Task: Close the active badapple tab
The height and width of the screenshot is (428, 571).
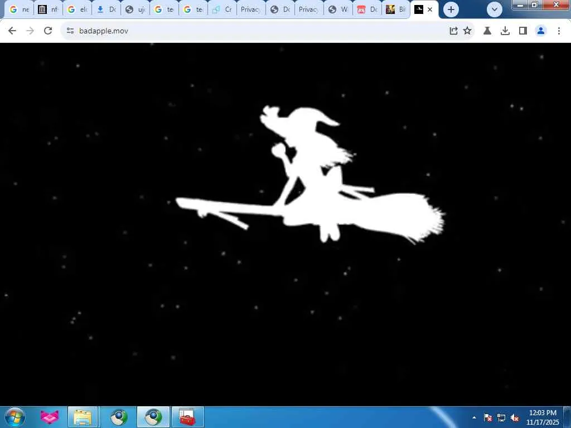Action: point(430,9)
